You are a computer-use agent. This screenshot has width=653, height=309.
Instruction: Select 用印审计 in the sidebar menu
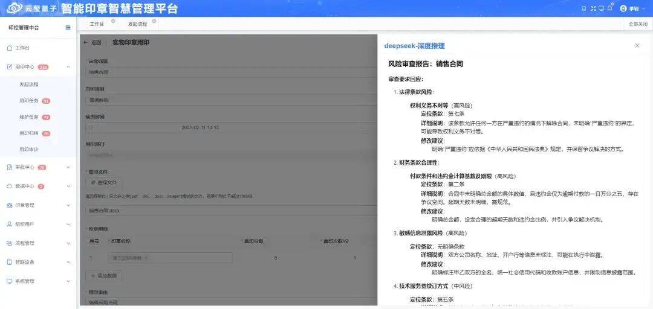click(x=28, y=150)
